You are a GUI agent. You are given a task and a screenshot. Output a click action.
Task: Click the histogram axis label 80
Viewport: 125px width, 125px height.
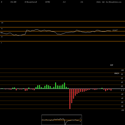point(122,74)
